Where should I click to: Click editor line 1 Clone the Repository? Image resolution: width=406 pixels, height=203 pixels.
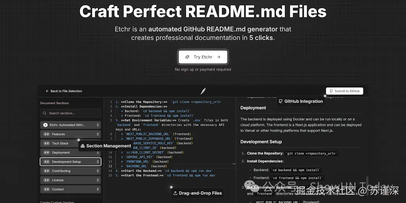pos(169,102)
